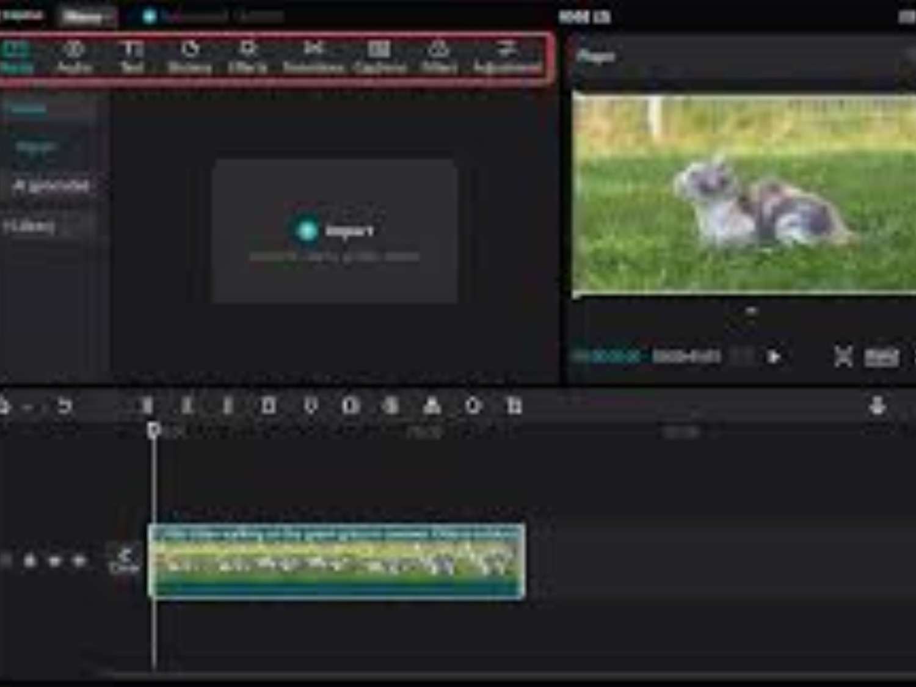Toggle the track lock icon

click(29, 560)
